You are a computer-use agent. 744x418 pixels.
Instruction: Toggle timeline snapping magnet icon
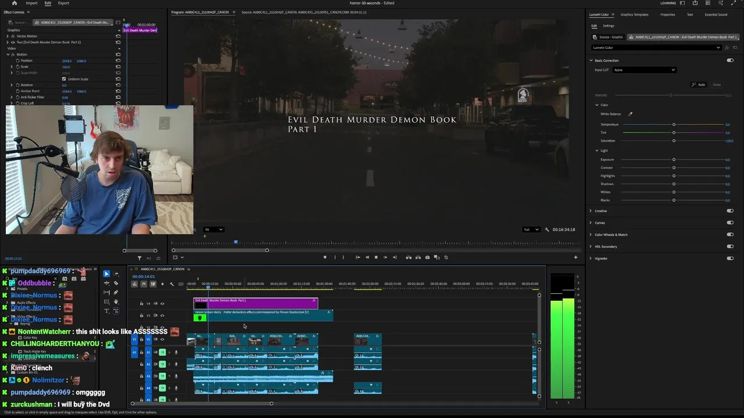(144, 284)
